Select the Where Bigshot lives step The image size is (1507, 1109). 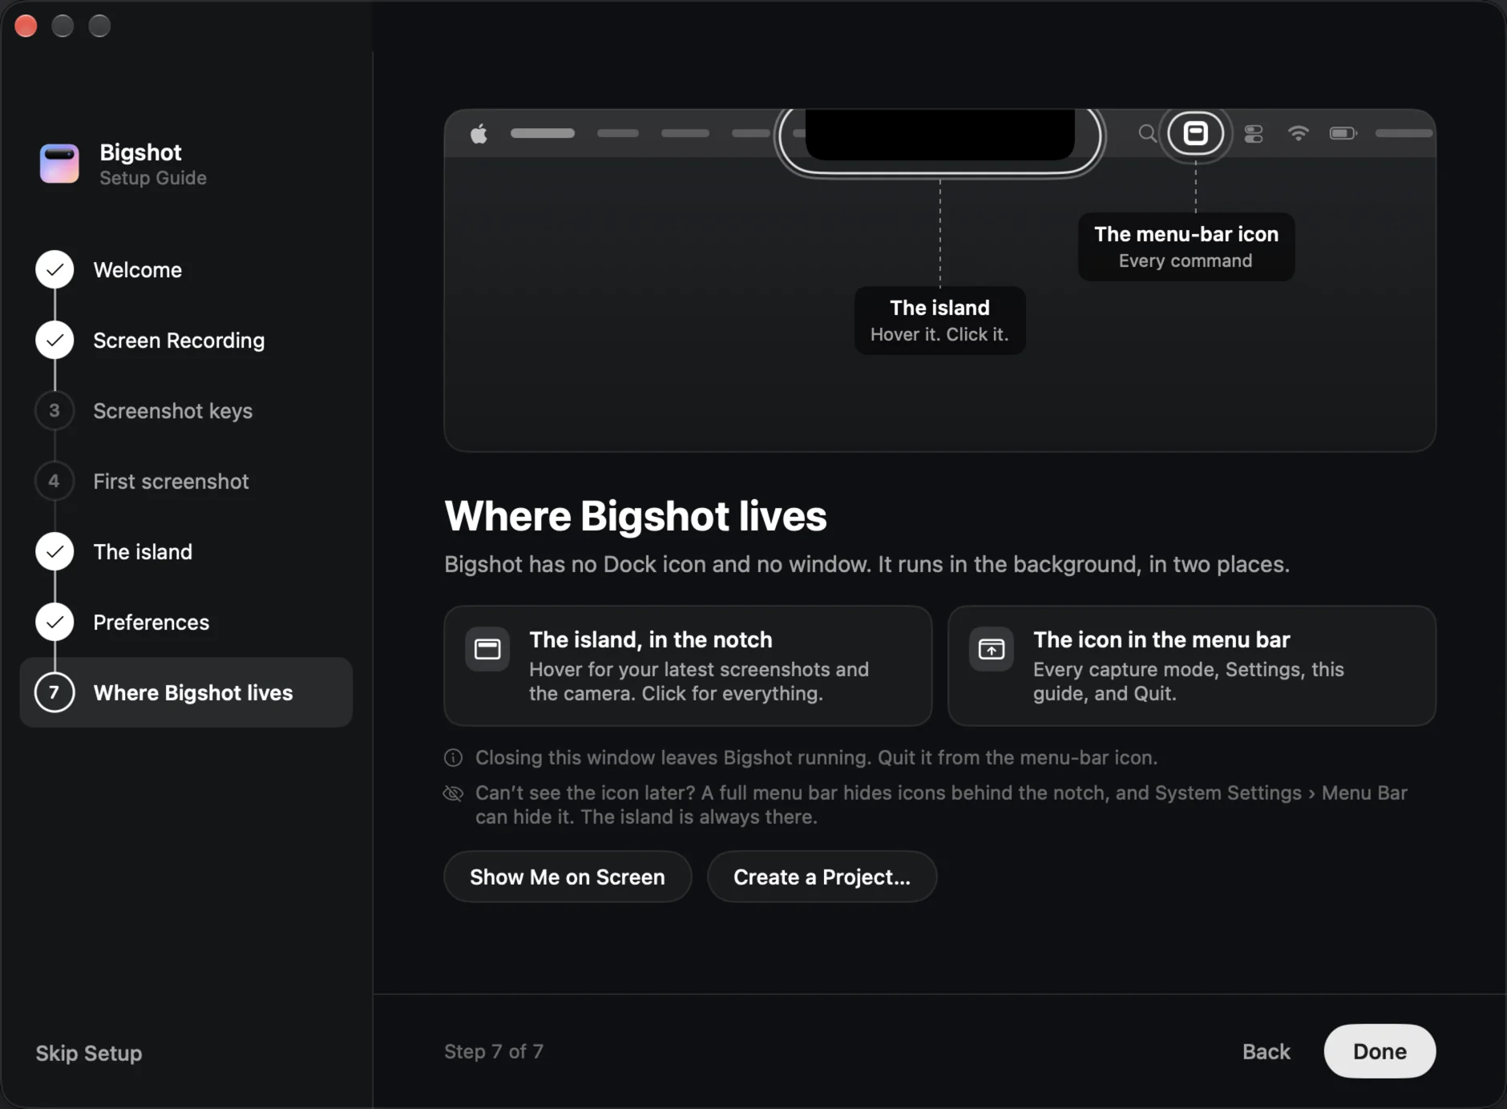pos(186,693)
